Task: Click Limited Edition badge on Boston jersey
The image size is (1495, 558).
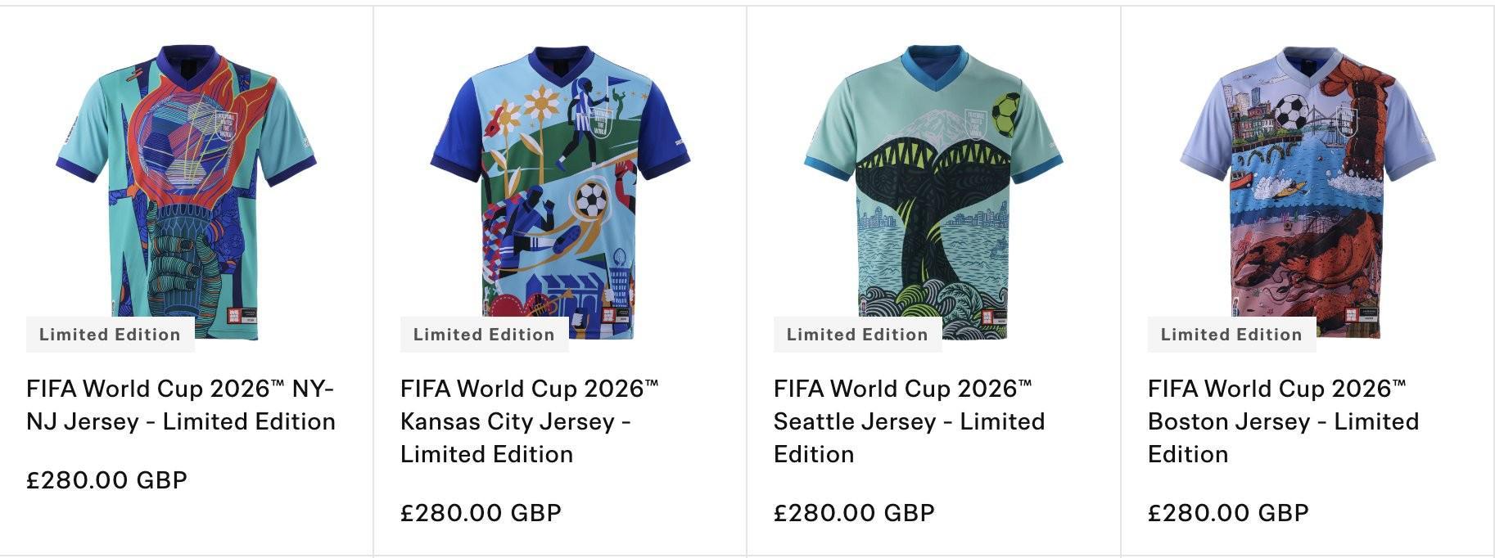Action: [1231, 335]
